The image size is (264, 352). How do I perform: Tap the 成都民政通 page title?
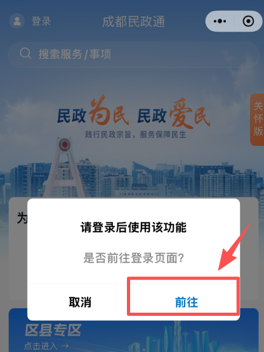134,22
